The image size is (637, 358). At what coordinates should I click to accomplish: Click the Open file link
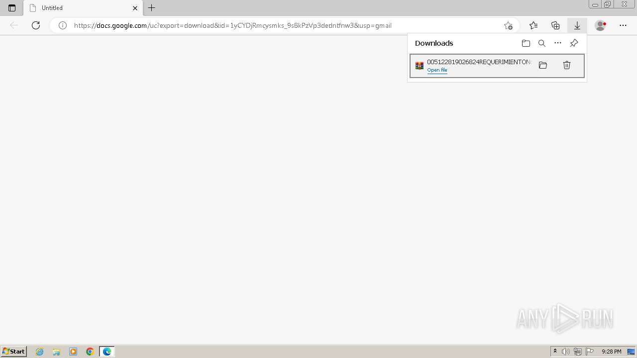coord(437,70)
